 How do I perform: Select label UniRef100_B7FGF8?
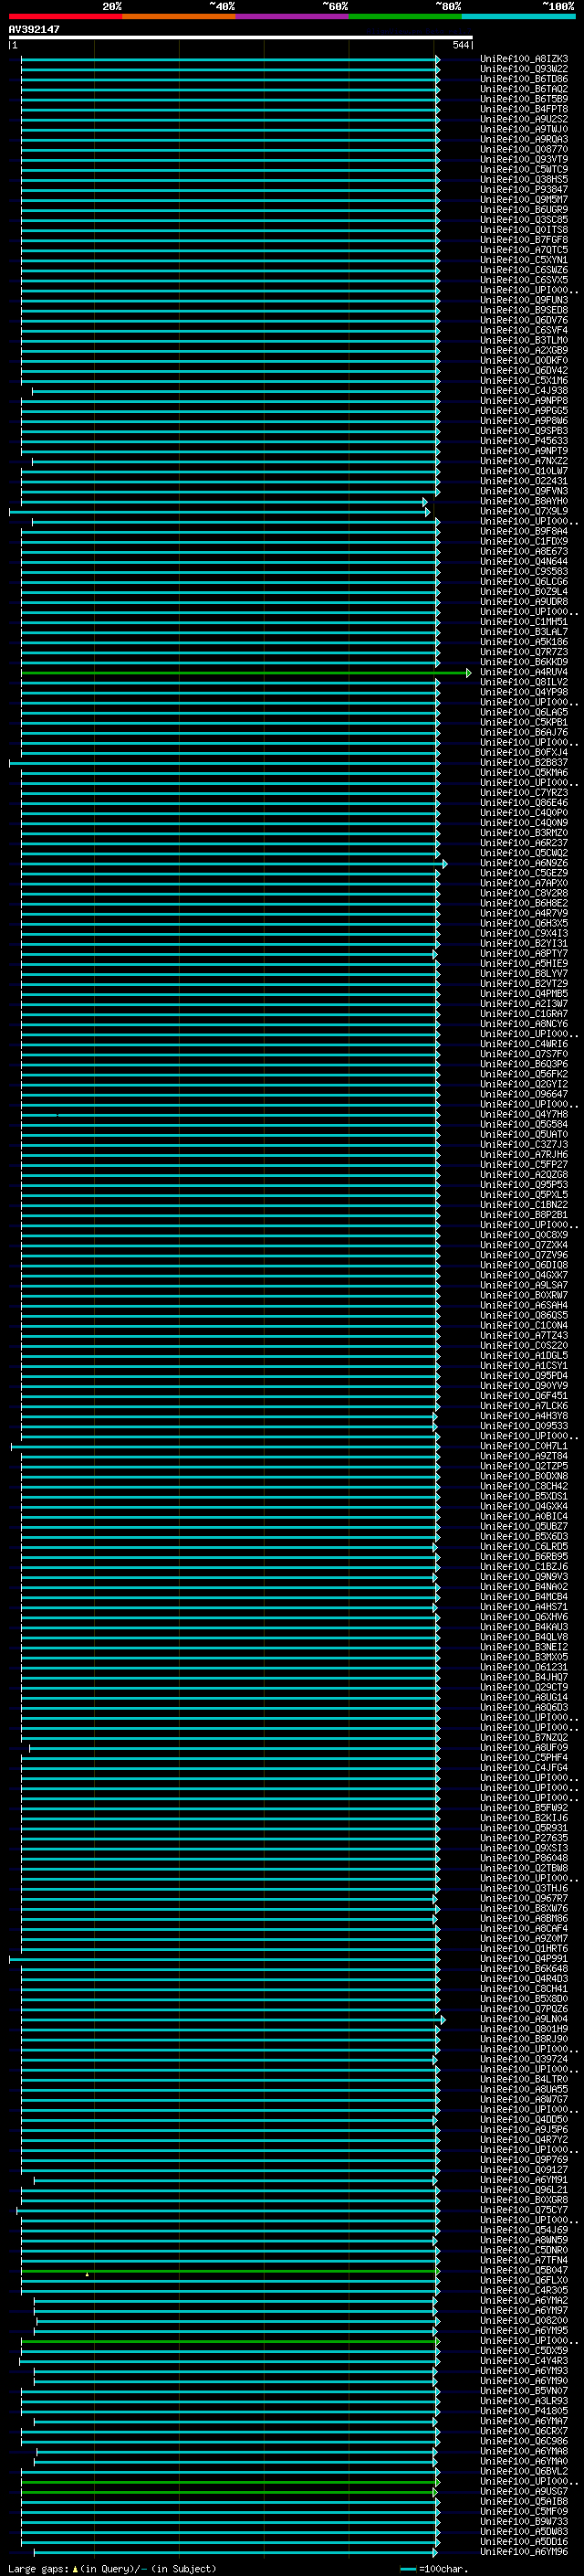524,240
